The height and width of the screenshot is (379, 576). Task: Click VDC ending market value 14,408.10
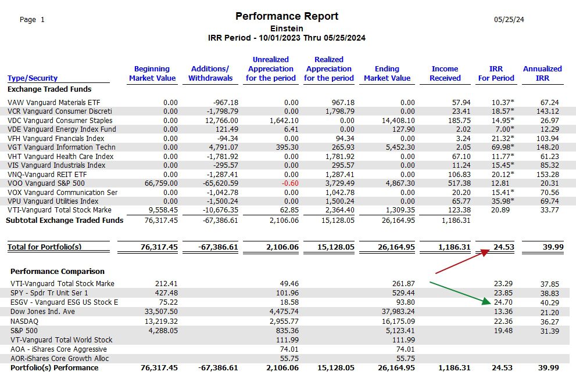click(398, 120)
